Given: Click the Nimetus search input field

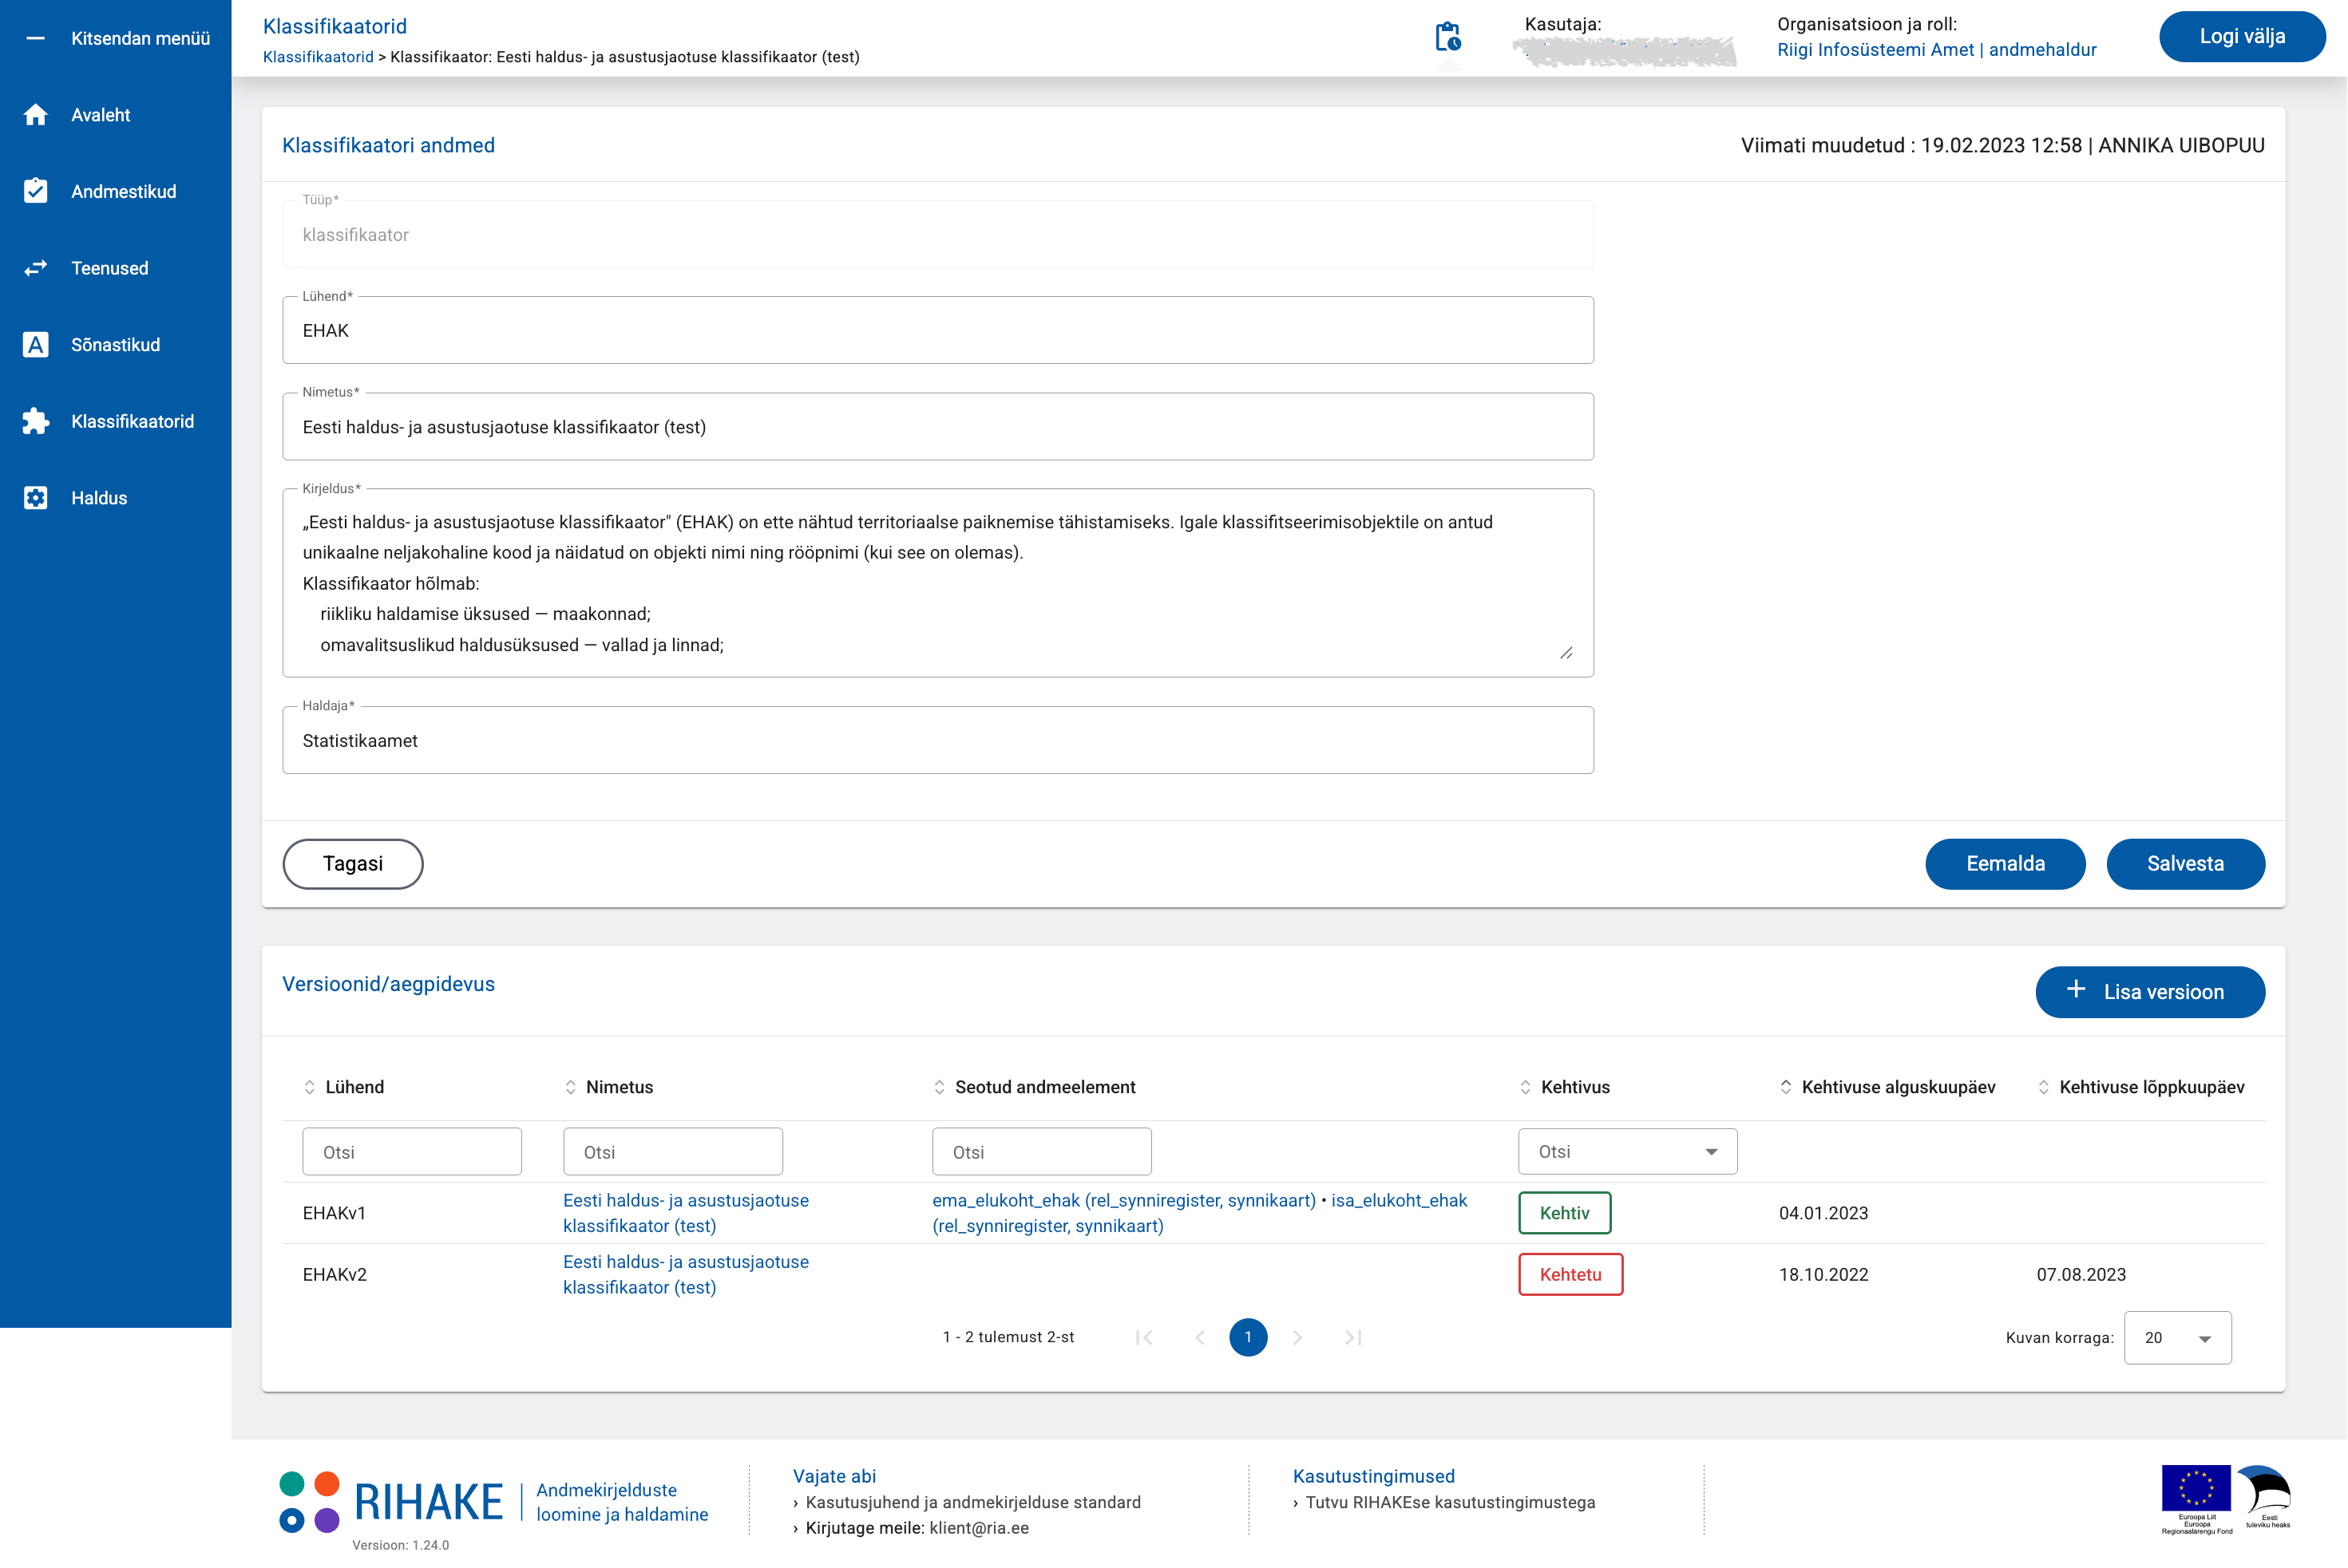Looking at the screenshot, I should [672, 1152].
